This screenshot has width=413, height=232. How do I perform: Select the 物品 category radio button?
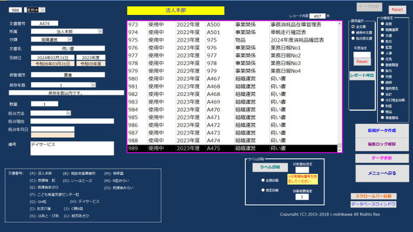(x=382, y=112)
